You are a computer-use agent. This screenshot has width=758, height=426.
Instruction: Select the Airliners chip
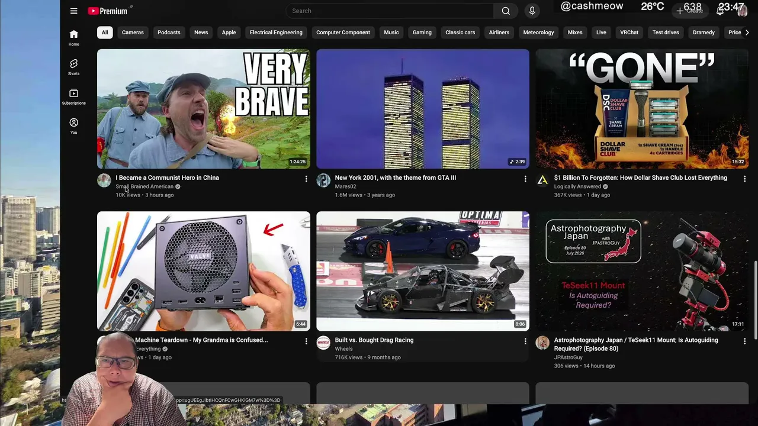499,33
